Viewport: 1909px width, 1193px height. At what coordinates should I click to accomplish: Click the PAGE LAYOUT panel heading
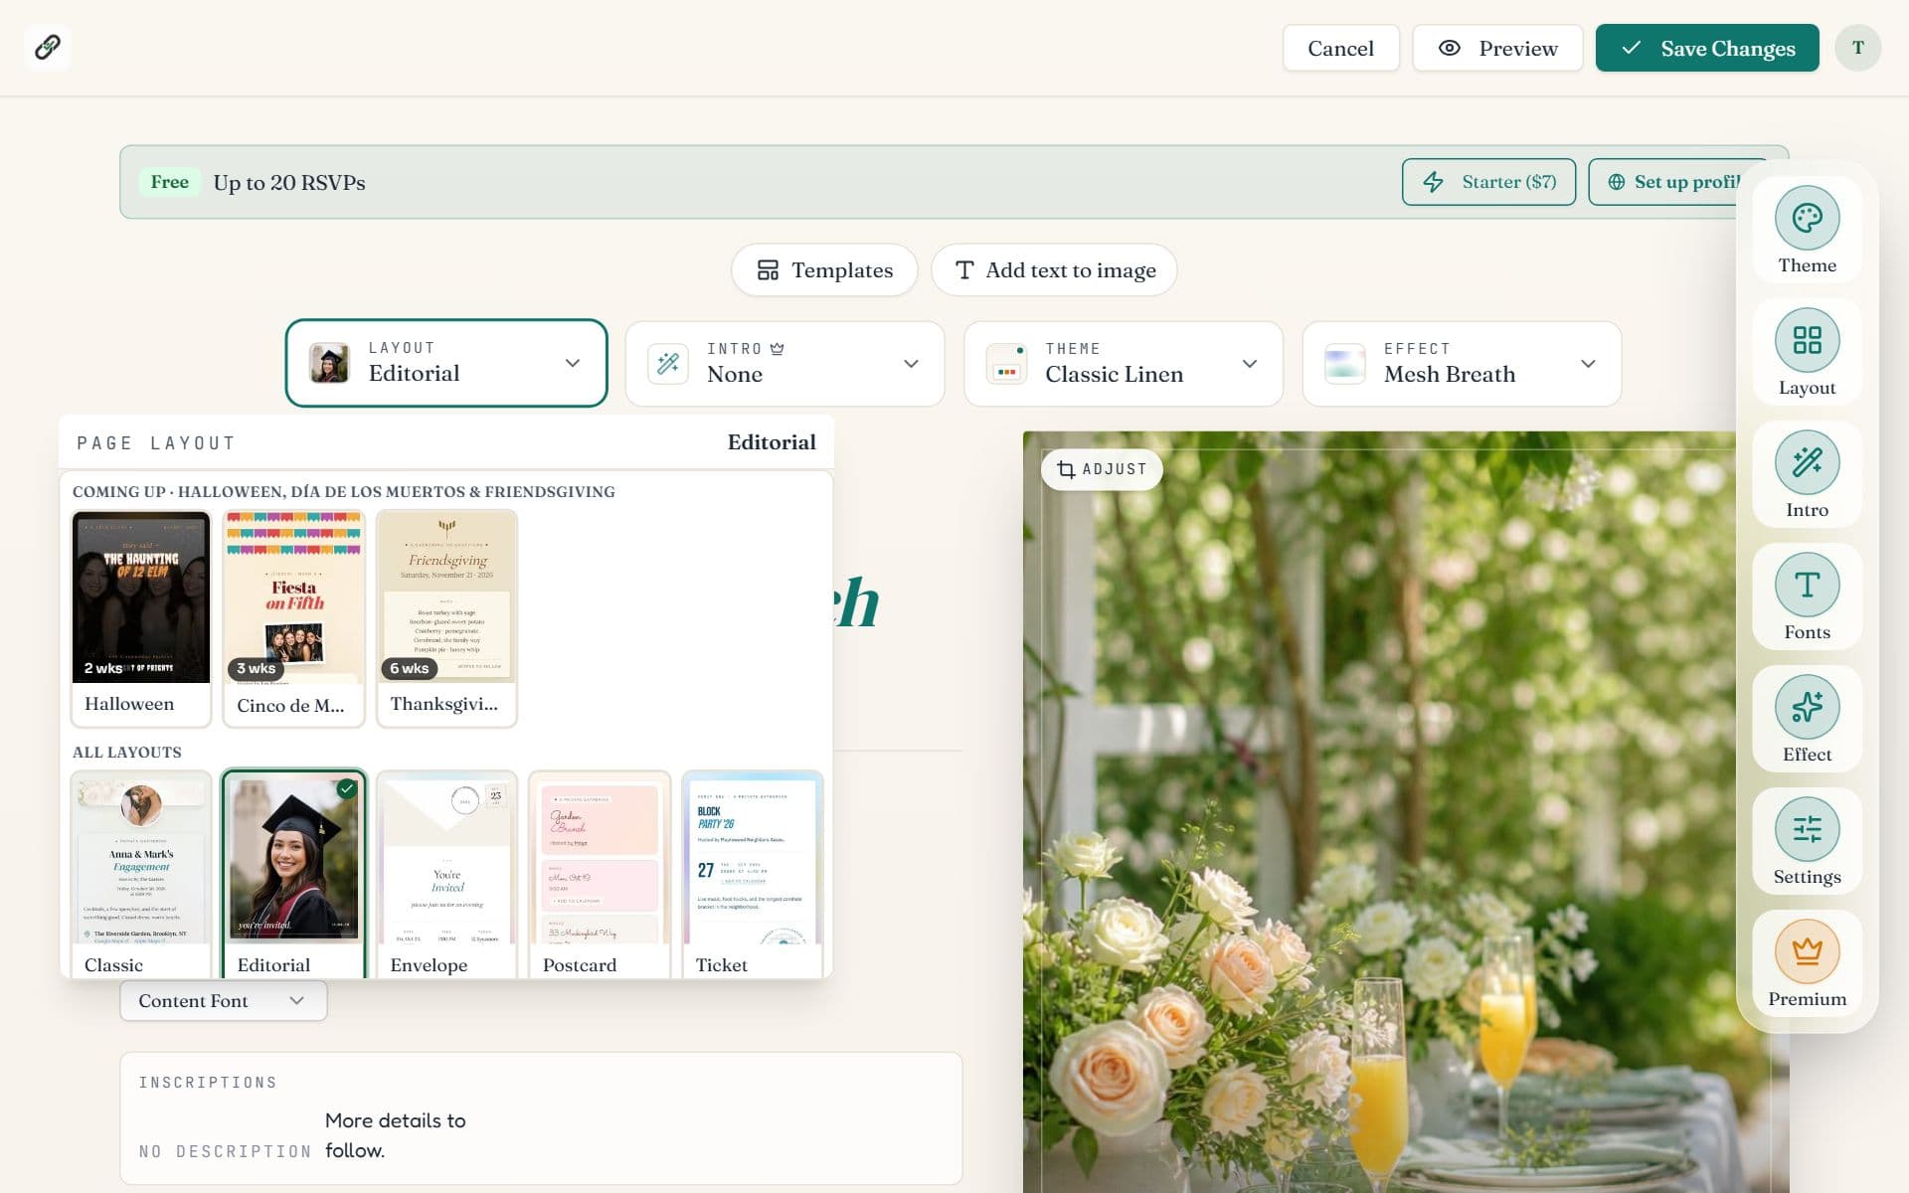pos(156,443)
